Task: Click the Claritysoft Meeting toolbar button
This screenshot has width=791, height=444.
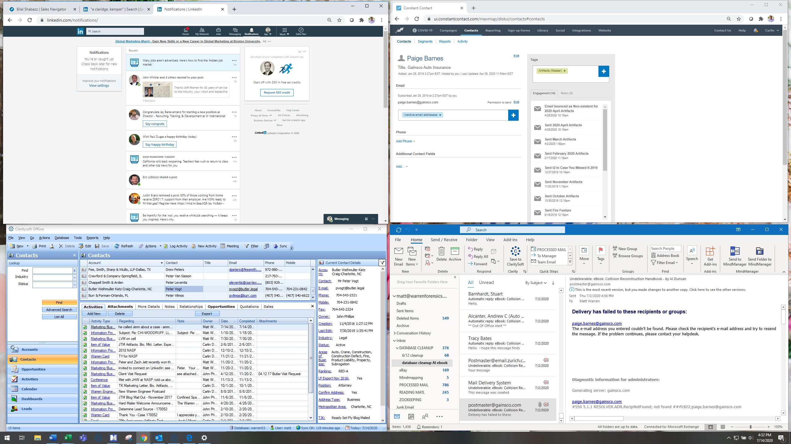Action: coord(229,246)
